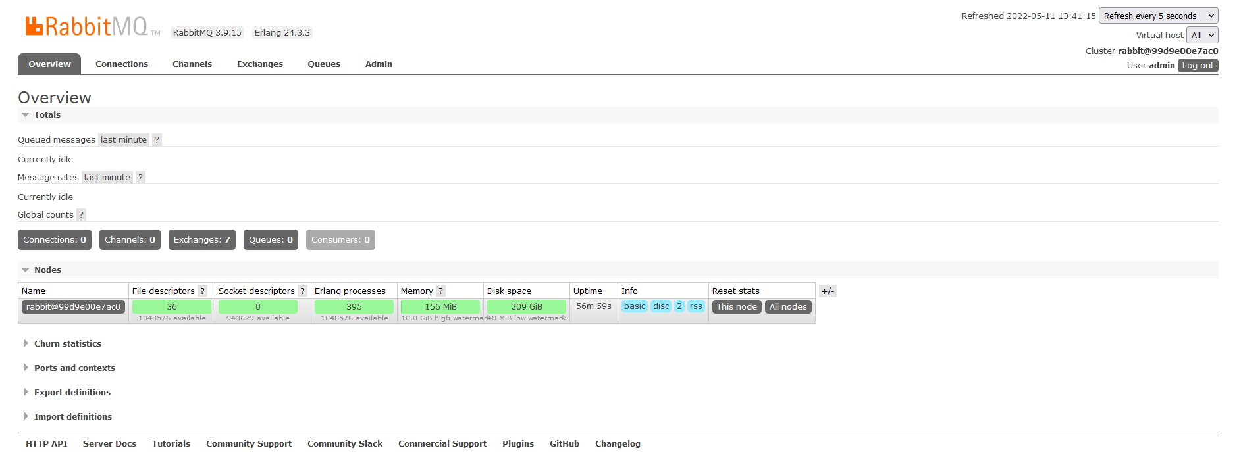
Task: Collapse the Totals section
Action: (47, 115)
